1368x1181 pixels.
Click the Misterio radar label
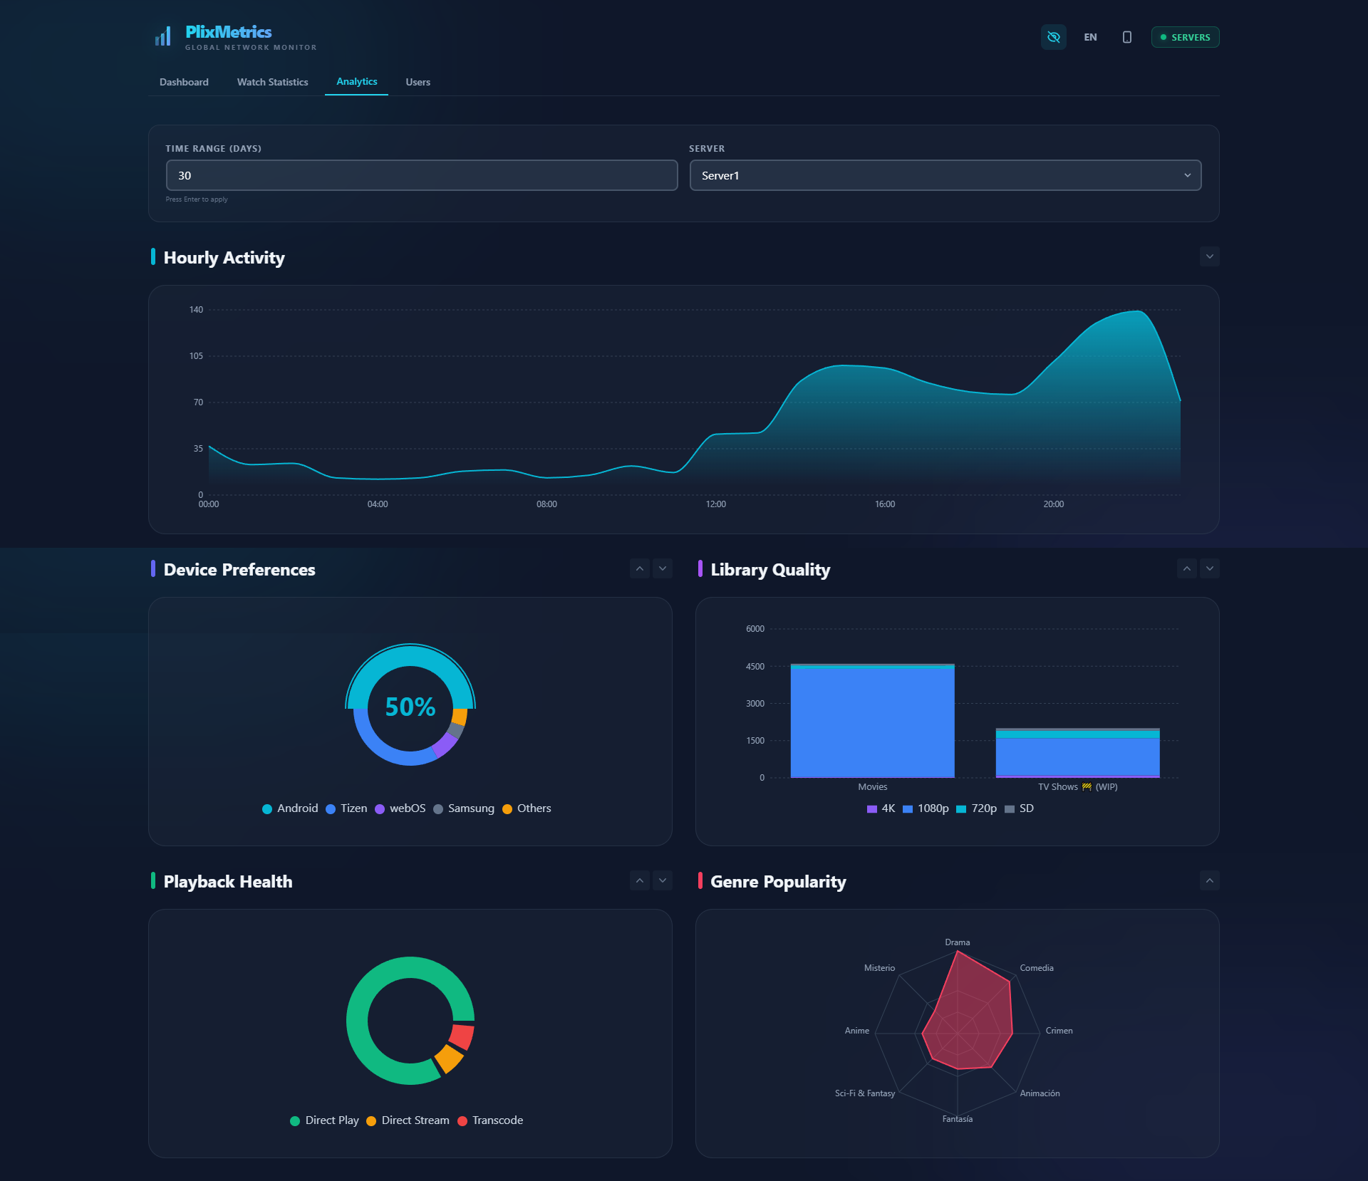tap(879, 968)
